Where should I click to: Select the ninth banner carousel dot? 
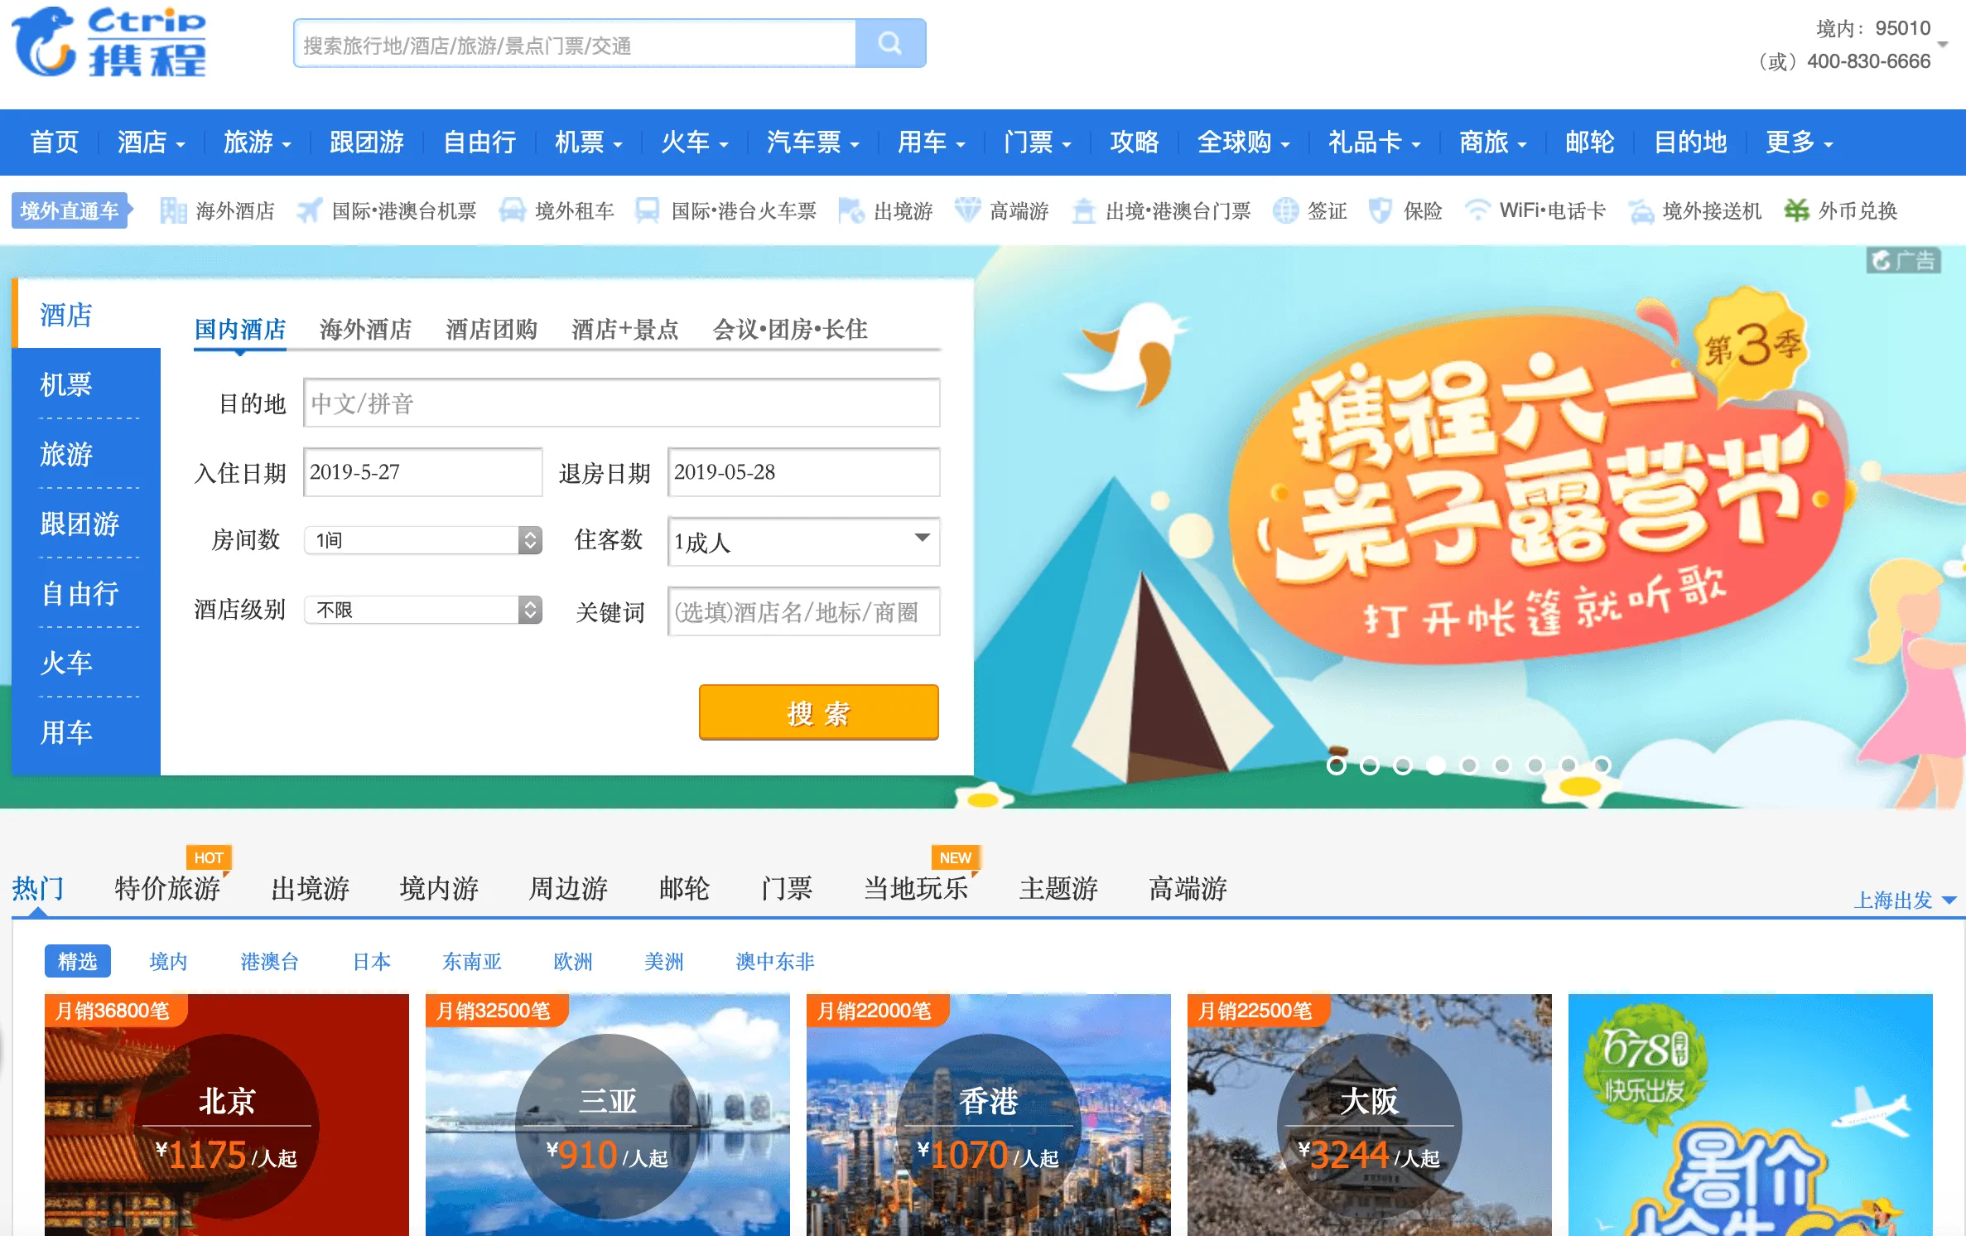coord(1601,765)
